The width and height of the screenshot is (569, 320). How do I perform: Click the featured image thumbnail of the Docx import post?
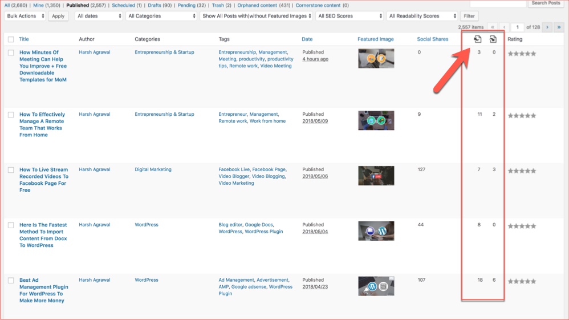pos(376,230)
